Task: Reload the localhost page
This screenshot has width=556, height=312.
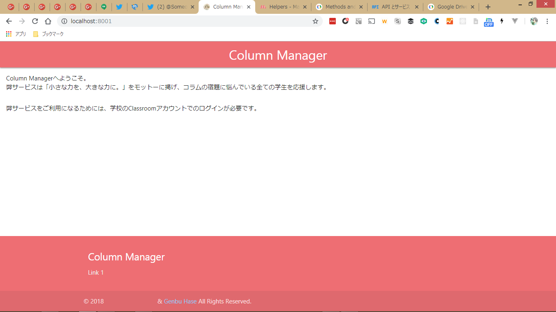Action: pyautogui.click(x=35, y=21)
